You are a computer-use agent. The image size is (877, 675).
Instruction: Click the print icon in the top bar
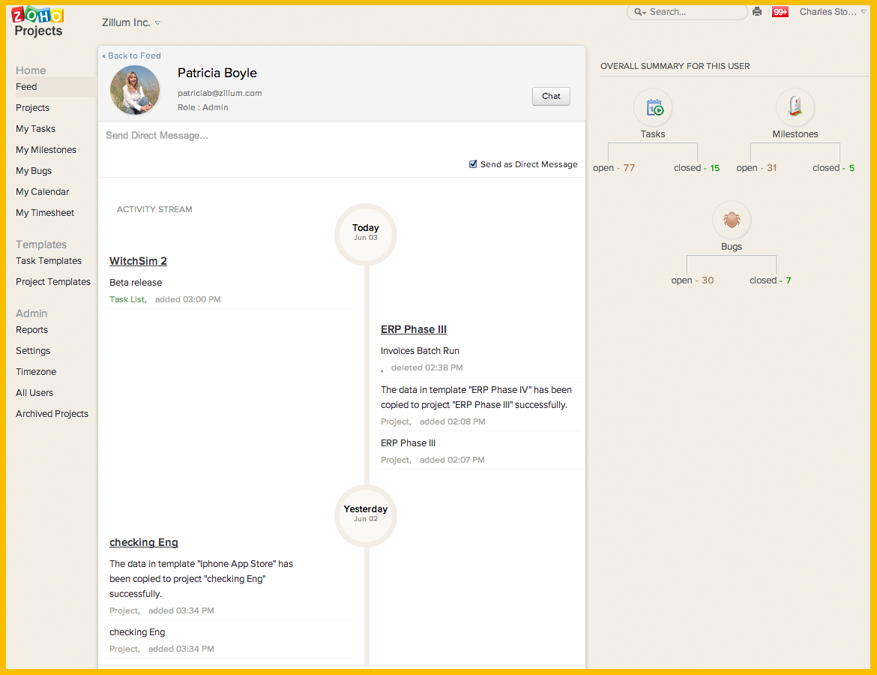pyautogui.click(x=757, y=11)
